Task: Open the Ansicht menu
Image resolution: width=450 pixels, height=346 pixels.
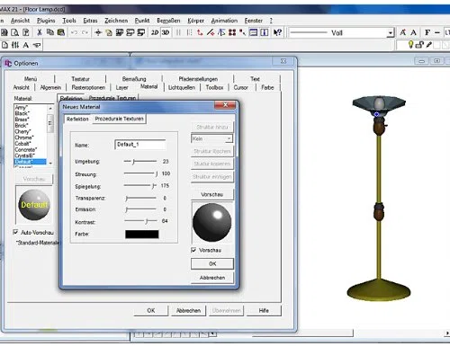Action: click(x=20, y=21)
